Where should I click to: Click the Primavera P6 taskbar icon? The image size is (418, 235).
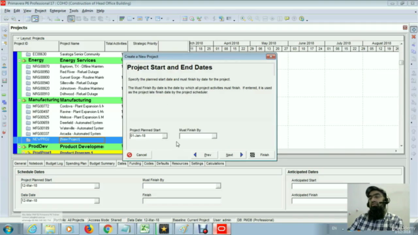[x=221, y=229]
